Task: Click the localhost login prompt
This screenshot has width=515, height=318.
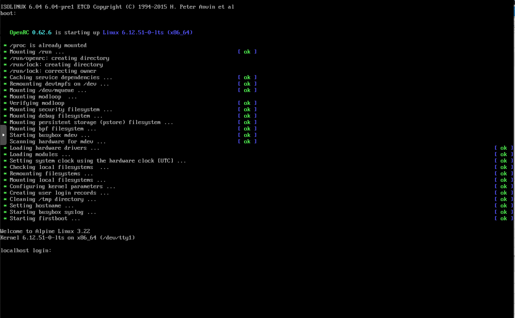Action: pos(26,250)
